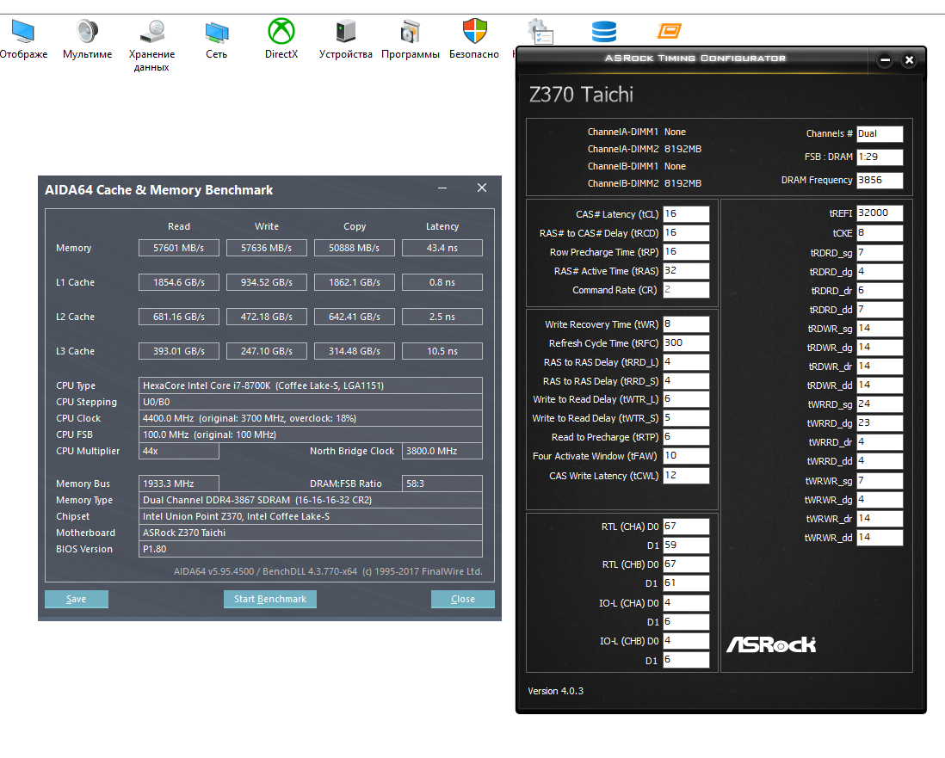Click the Refresh Cycle Time (tRFC) field

686,342
